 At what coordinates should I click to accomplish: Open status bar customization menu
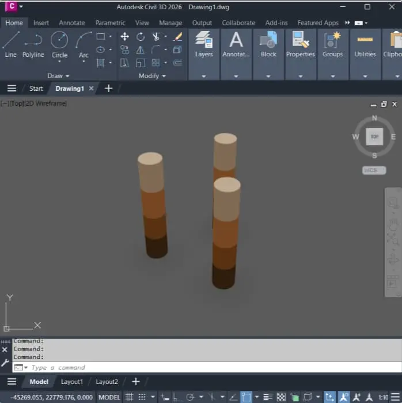pos(396,397)
